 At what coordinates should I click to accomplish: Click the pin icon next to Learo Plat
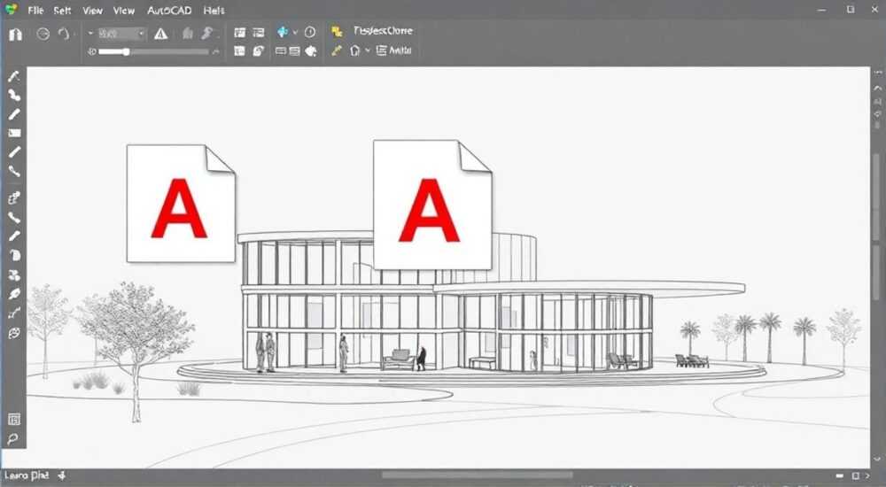(62, 475)
